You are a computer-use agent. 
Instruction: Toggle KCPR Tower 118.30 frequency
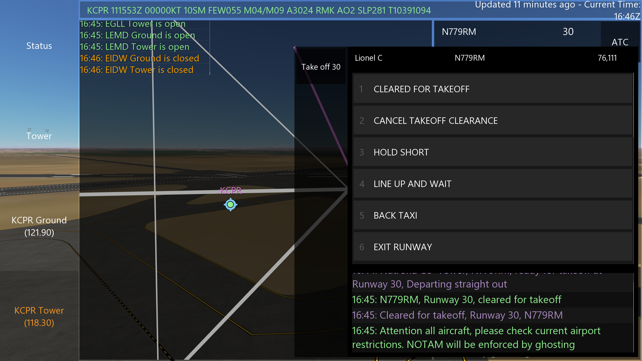pyautogui.click(x=39, y=316)
